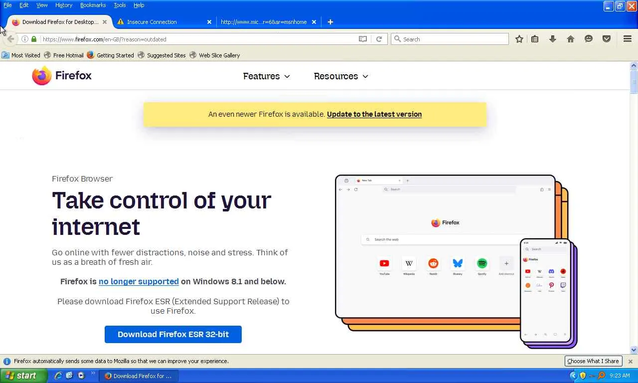Click the smiley-face toolbar icon
The height and width of the screenshot is (383, 638).
tap(589, 39)
